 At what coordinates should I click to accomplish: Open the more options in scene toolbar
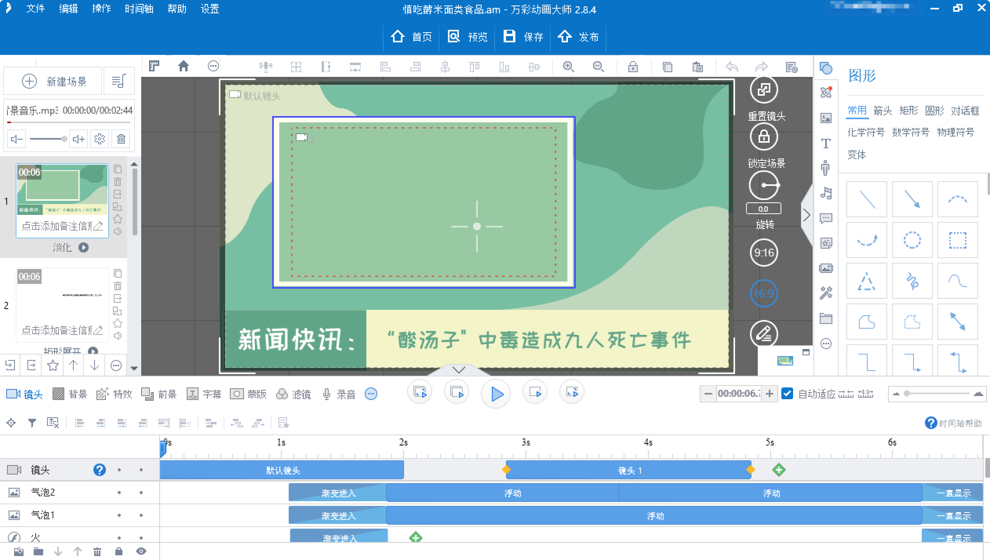pyautogui.click(x=116, y=366)
